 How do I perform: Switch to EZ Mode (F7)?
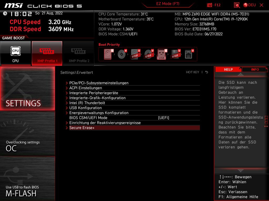coord(168,4)
